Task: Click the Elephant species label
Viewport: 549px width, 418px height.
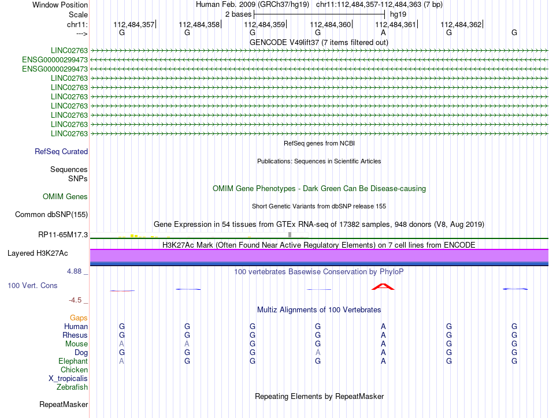Action: coord(73,361)
